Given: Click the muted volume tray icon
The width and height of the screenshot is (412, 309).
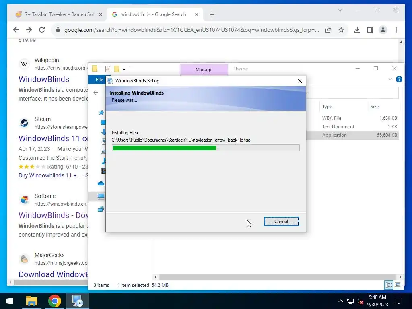Looking at the screenshot, I should pyautogui.click(x=360, y=301).
